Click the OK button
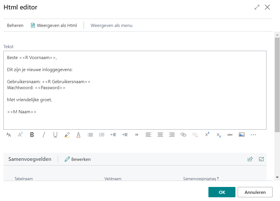 point(222,192)
